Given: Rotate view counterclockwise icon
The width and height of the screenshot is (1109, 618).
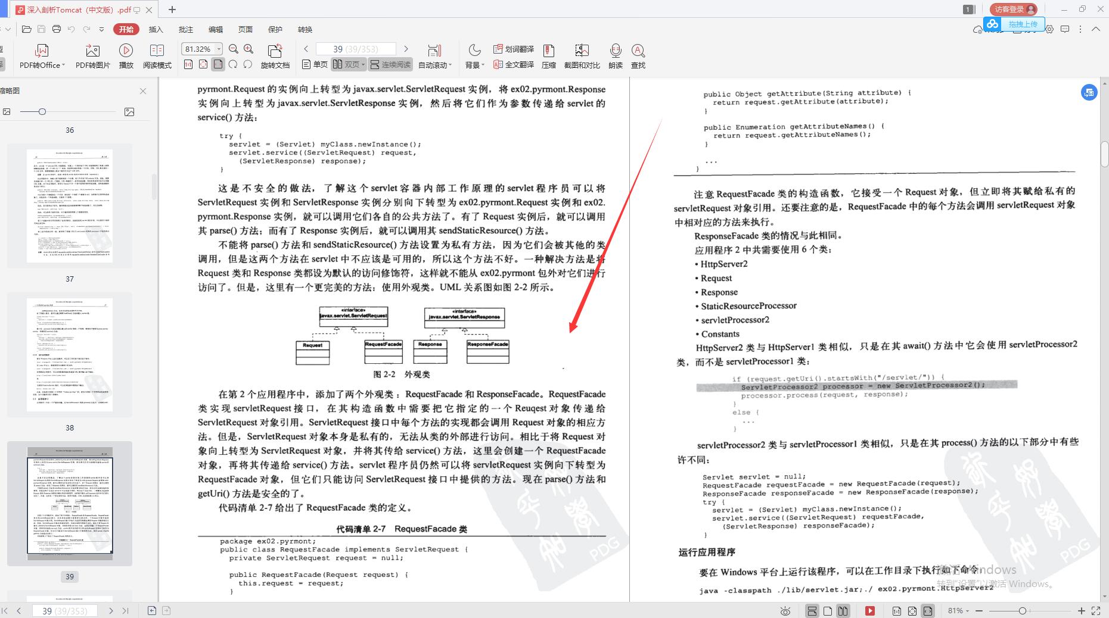Looking at the screenshot, I should coord(248,64).
